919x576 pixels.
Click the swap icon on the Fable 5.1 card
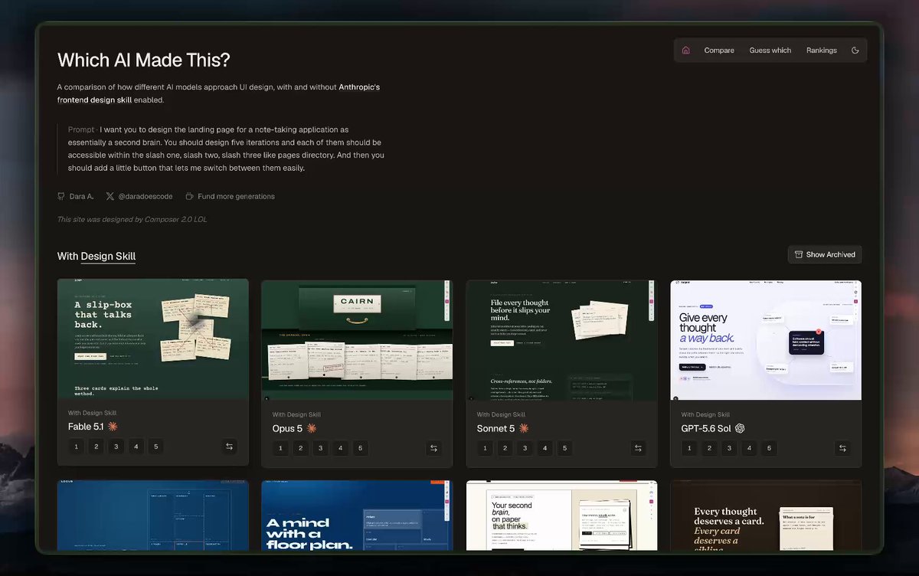(229, 447)
